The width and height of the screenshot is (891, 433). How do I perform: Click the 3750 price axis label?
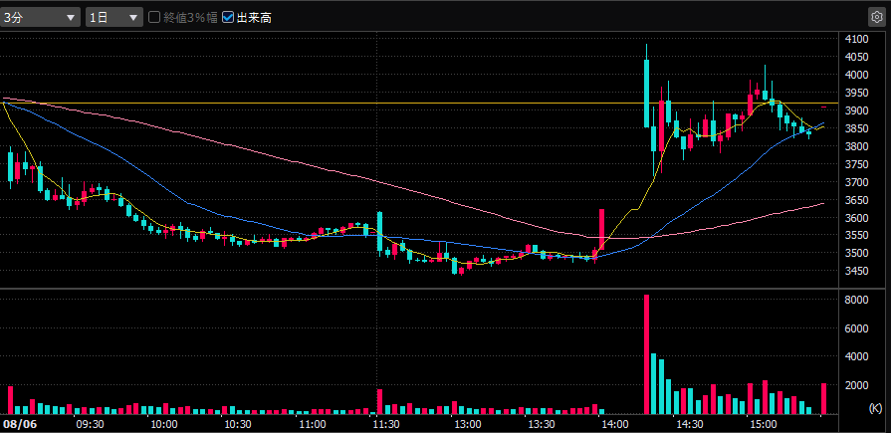click(856, 164)
